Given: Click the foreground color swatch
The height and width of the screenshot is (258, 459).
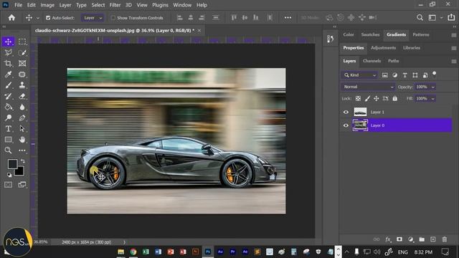Looking at the screenshot, I should click(13, 164).
